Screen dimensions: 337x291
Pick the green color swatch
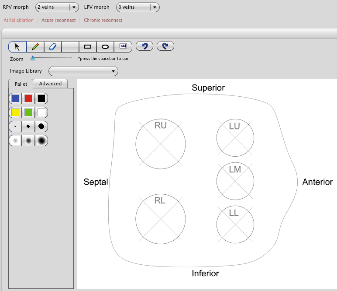[28, 112]
